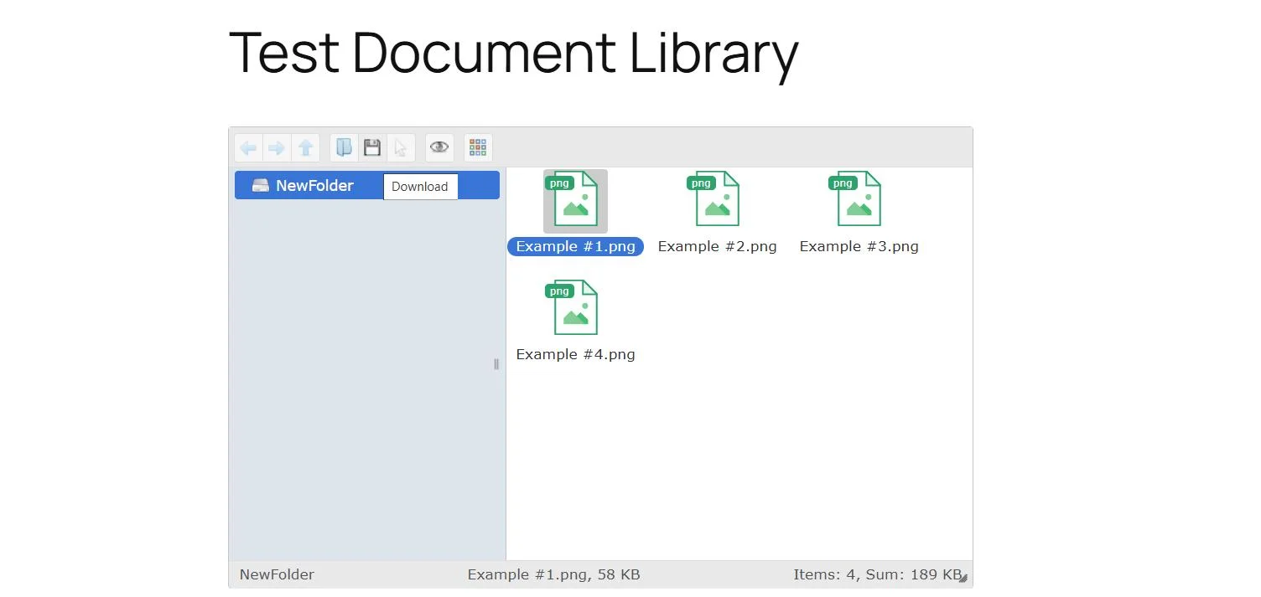The height and width of the screenshot is (597, 1261).
Task: Preview file with the eye icon
Action: [439, 147]
